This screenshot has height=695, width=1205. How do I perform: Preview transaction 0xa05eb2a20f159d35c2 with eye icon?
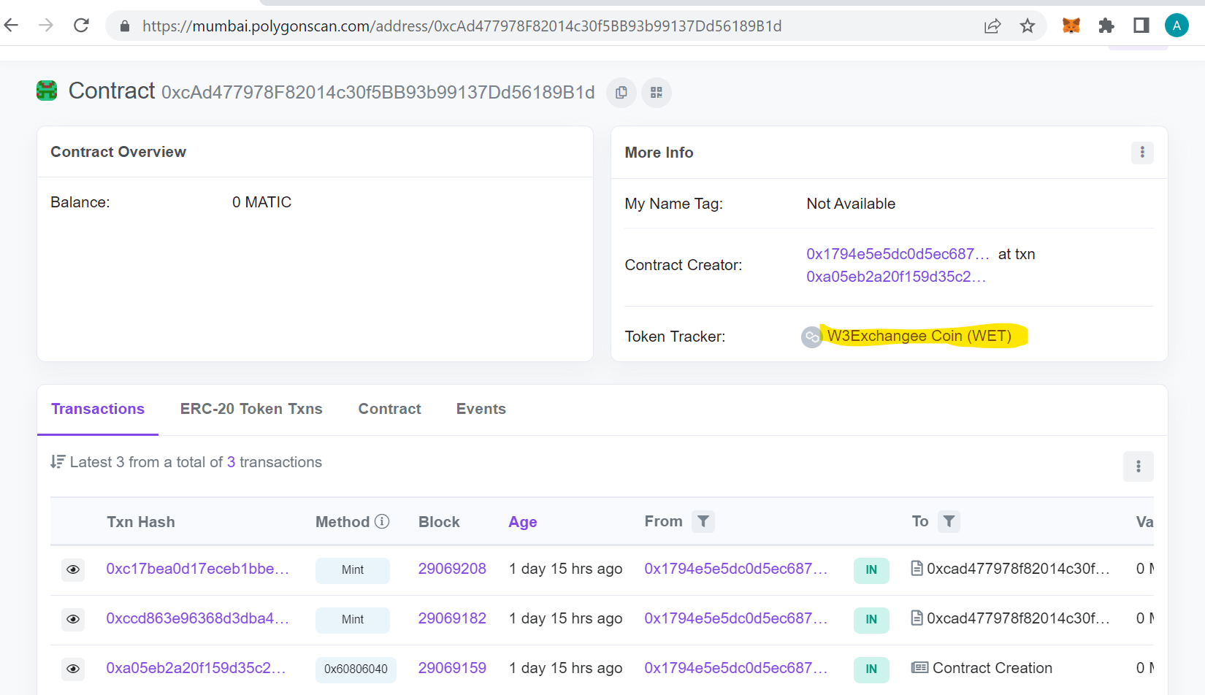click(x=73, y=669)
